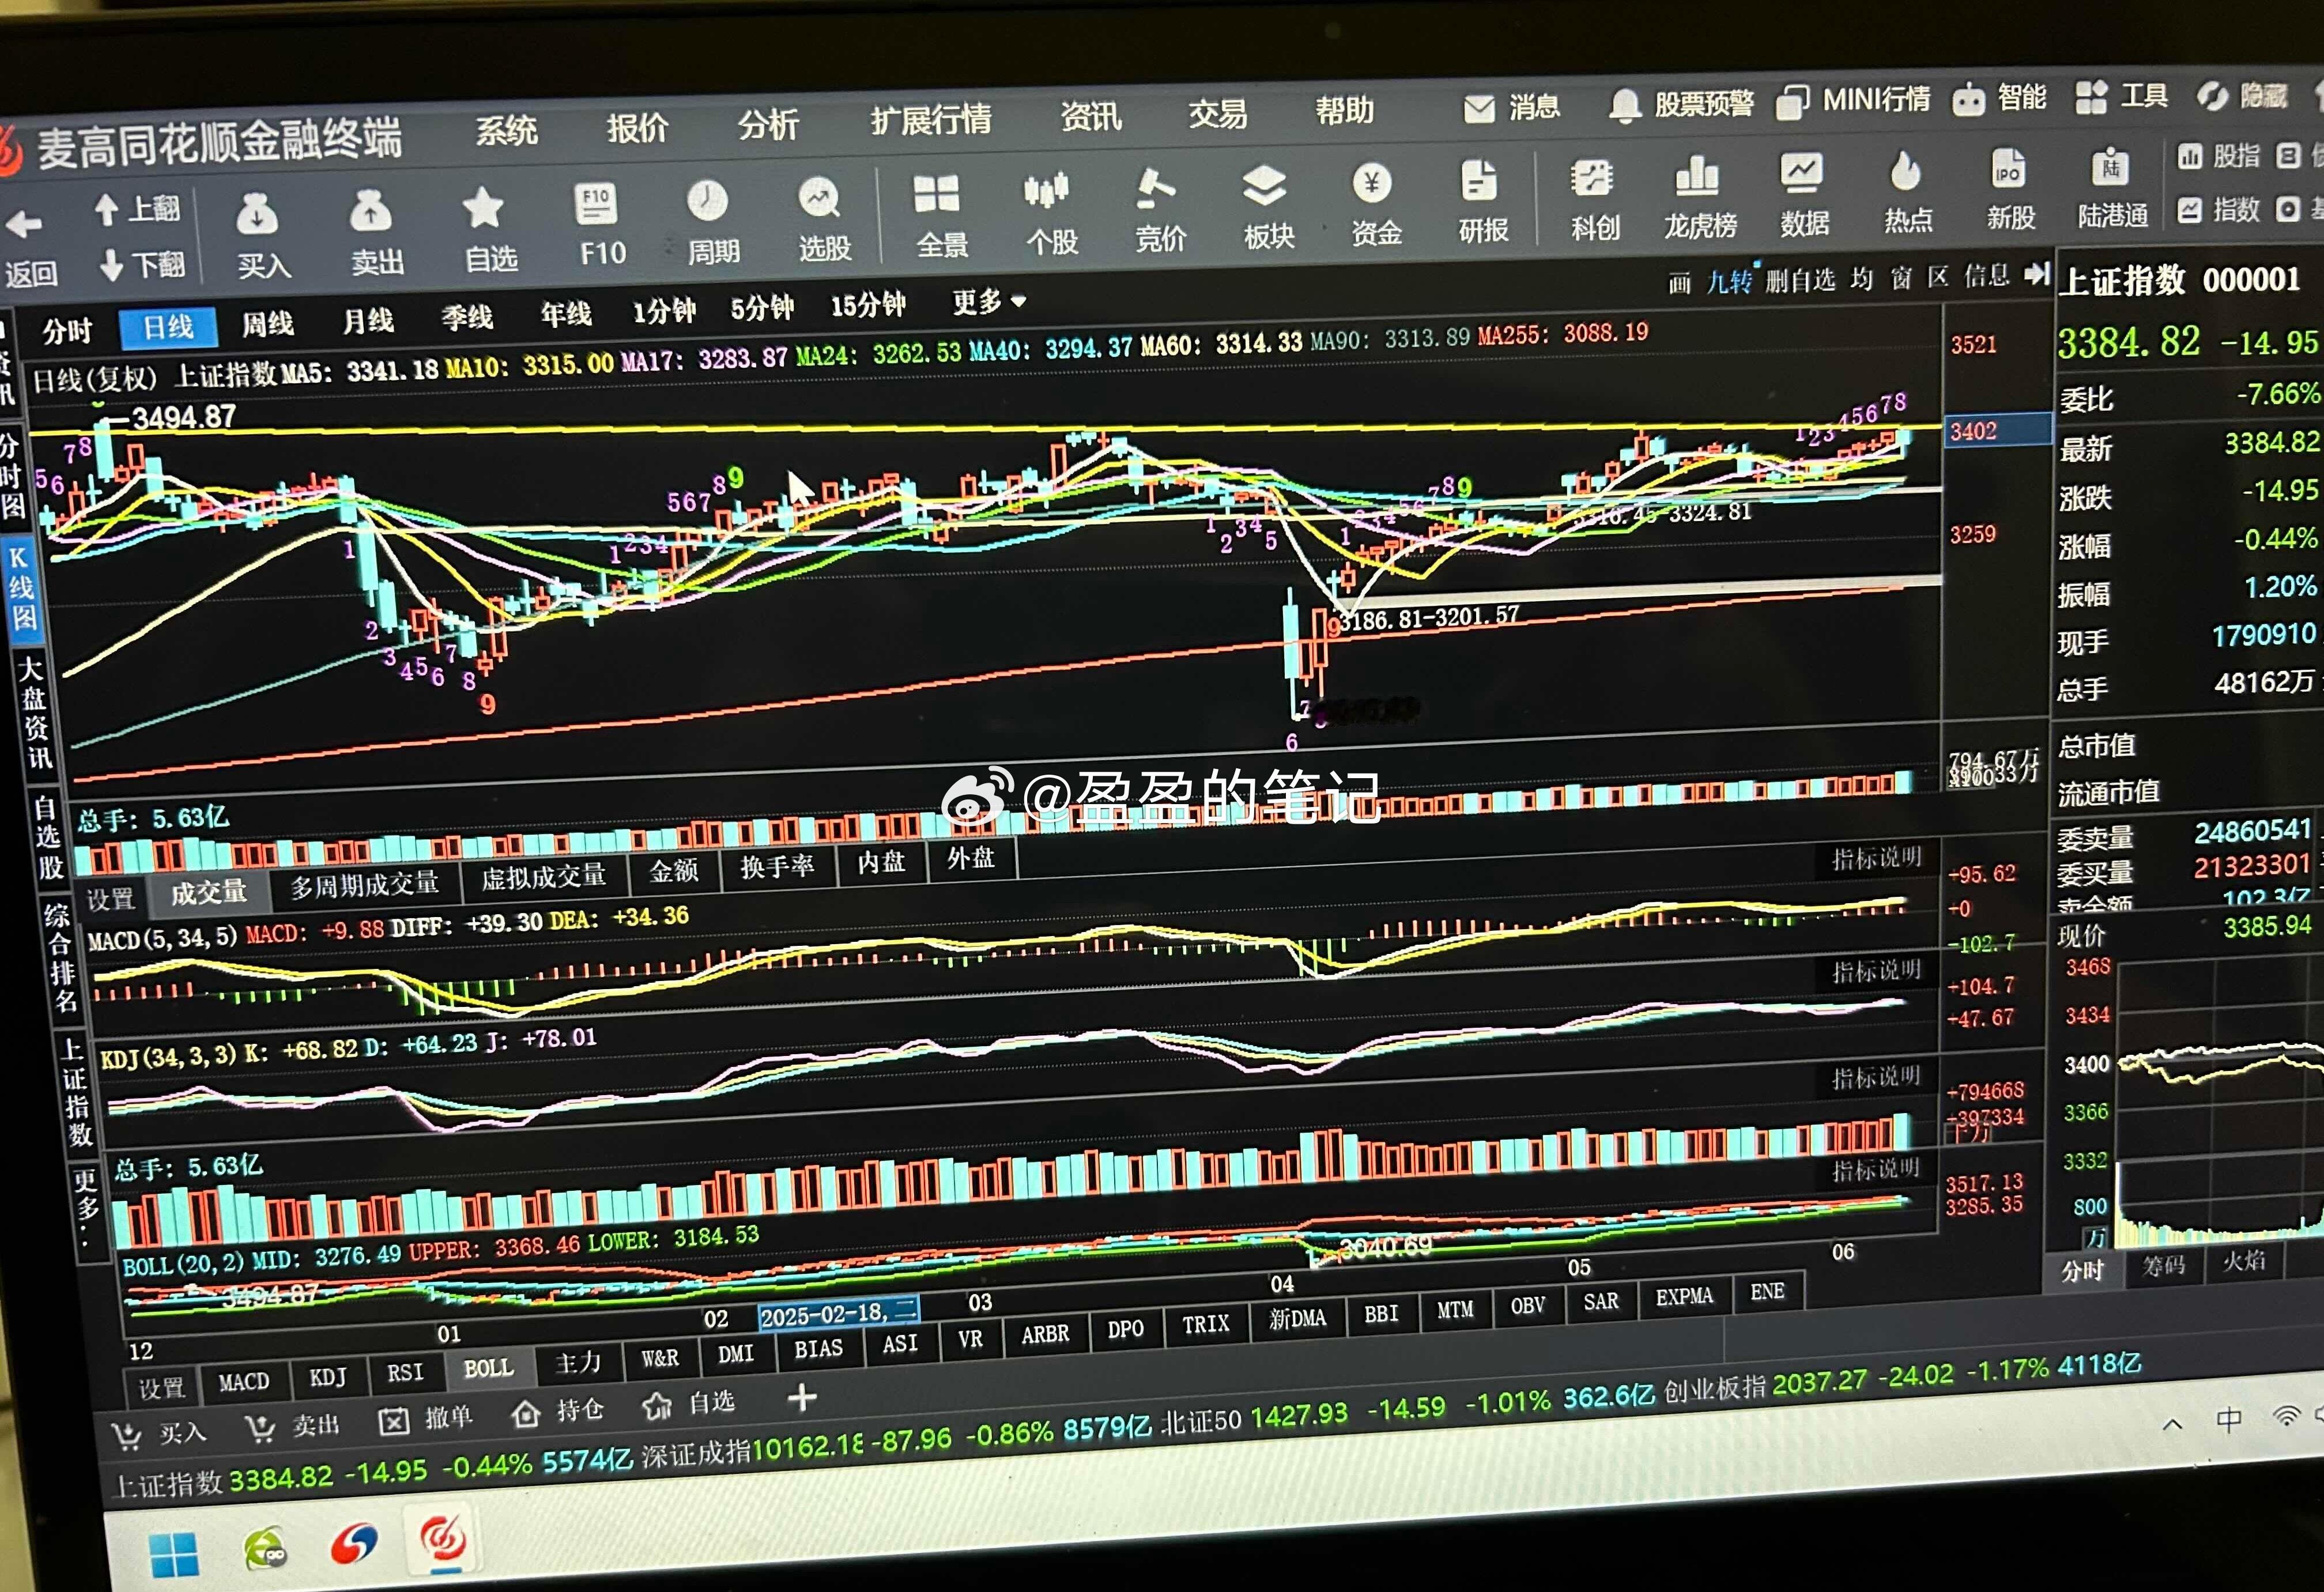2324x1592 pixels.
Task: Open 指标说明 beside MACD panel
Action: coord(1876,858)
